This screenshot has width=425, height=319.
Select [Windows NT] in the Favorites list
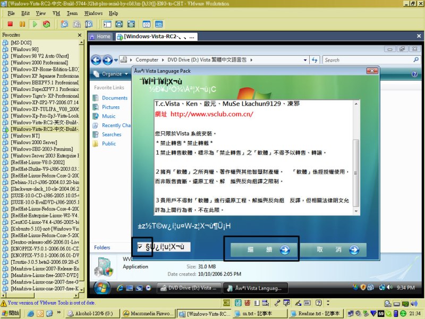25,136
